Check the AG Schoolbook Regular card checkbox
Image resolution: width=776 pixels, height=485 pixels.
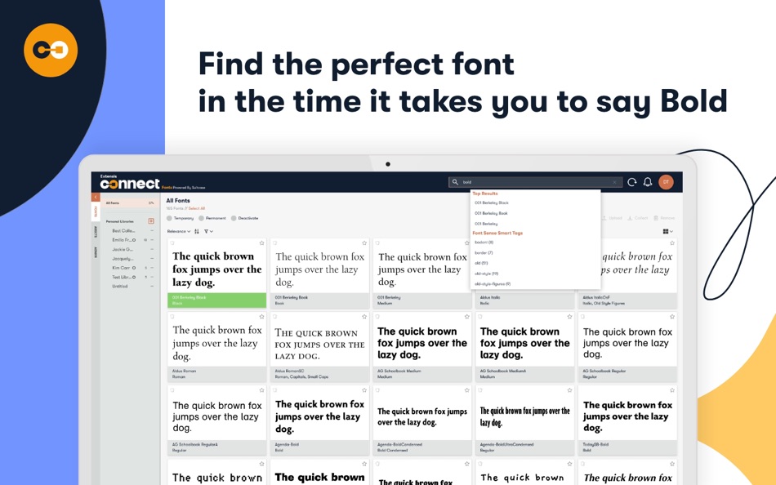point(582,316)
